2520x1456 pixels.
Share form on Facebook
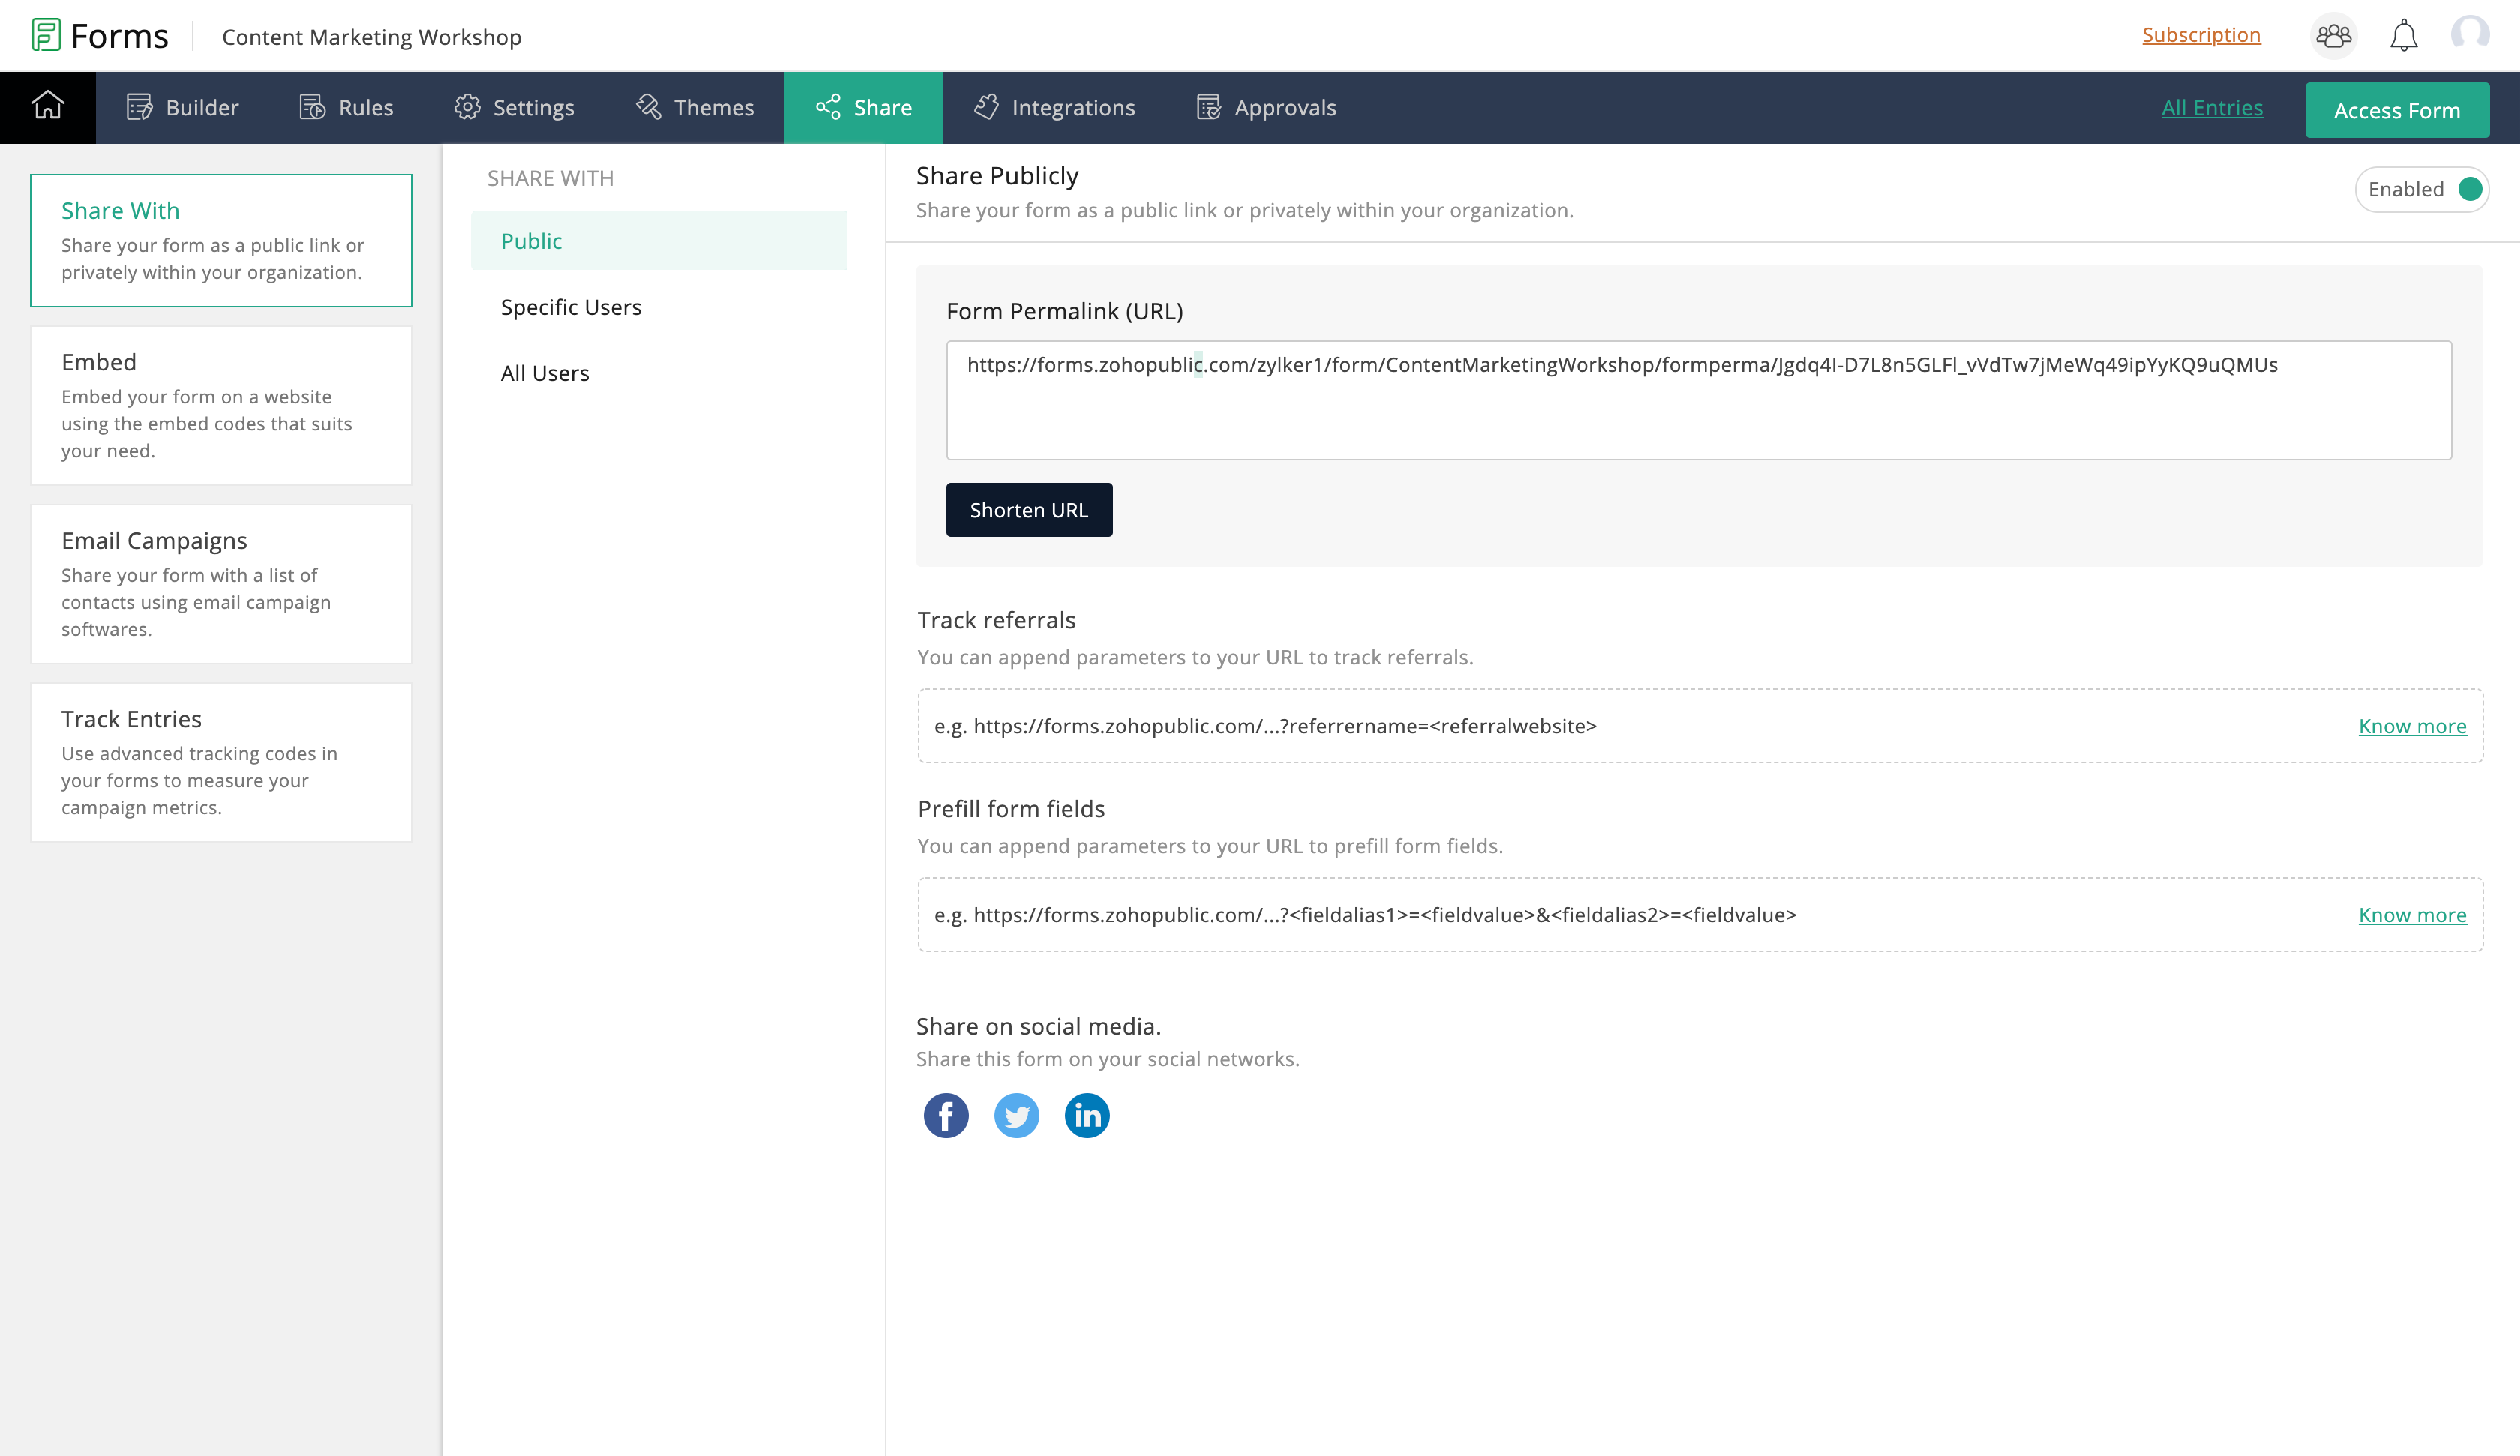tap(945, 1115)
